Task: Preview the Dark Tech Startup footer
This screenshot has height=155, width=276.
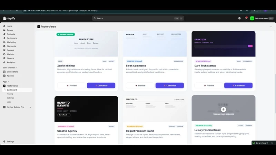Action: (209, 85)
